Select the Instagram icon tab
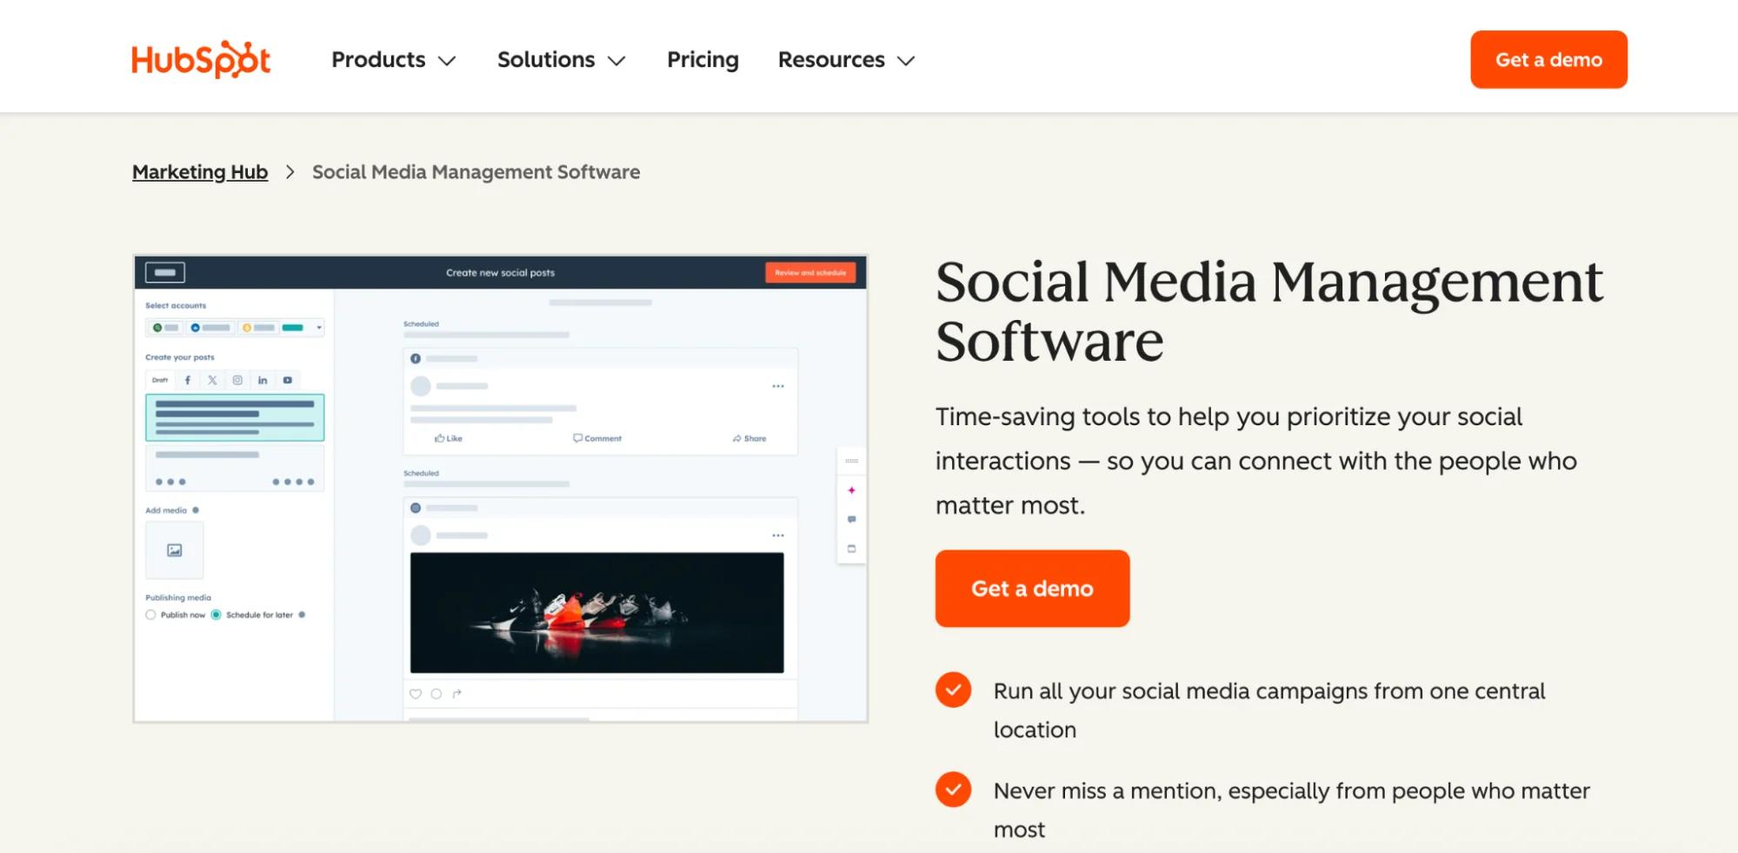 point(237,380)
